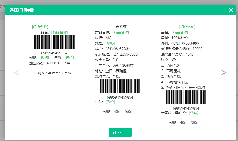Go to previous templates with left arrow
The height and width of the screenshot is (141, 238).
pos(16,73)
